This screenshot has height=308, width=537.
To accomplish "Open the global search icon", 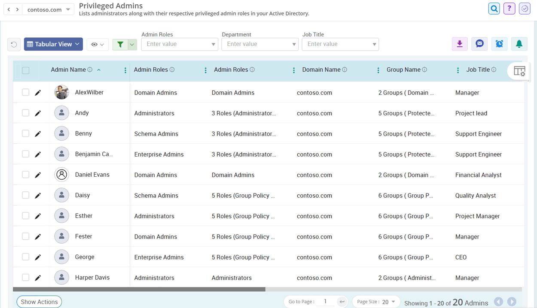I will point(494,8).
